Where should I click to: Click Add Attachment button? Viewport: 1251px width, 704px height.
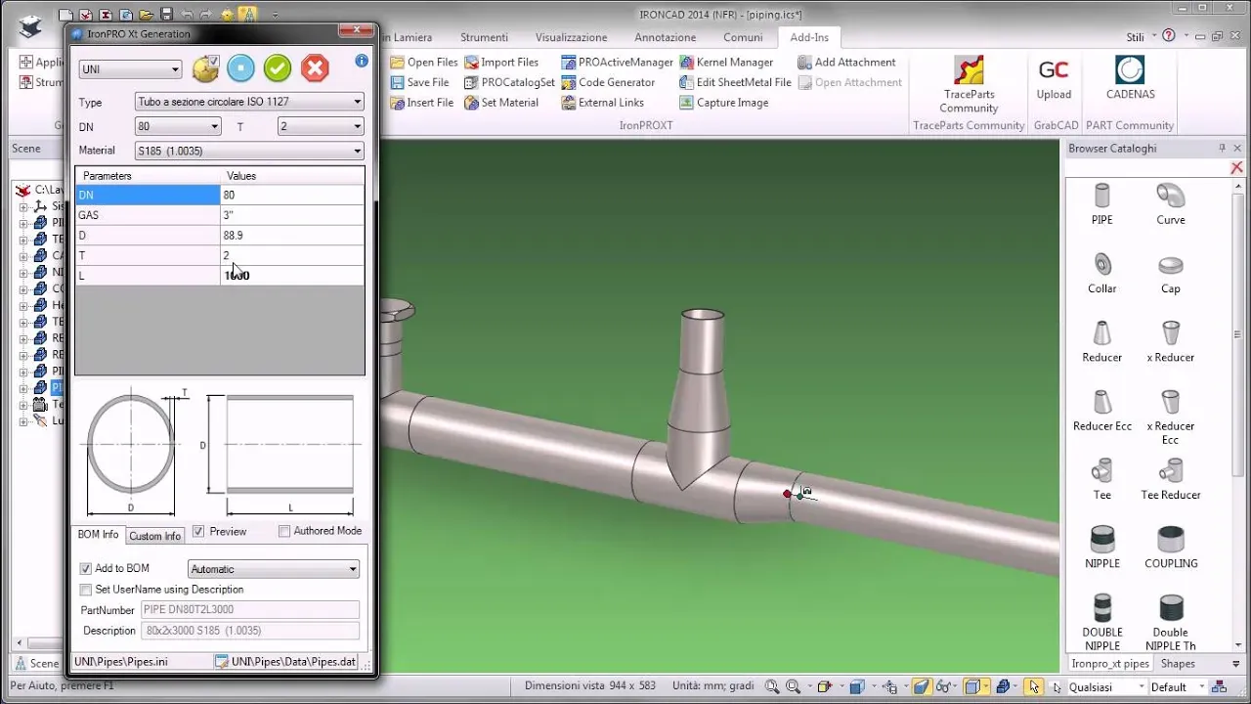[846, 63]
